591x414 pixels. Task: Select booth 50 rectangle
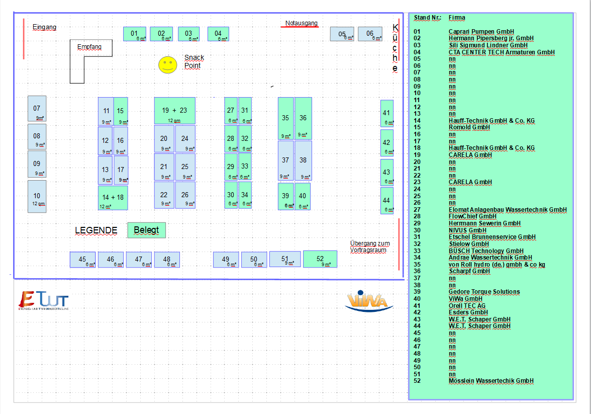point(254,260)
